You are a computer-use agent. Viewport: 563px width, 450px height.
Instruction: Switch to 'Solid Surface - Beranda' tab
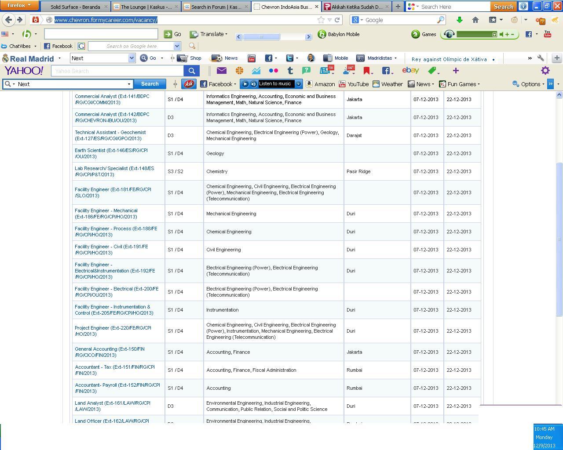click(x=75, y=7)
